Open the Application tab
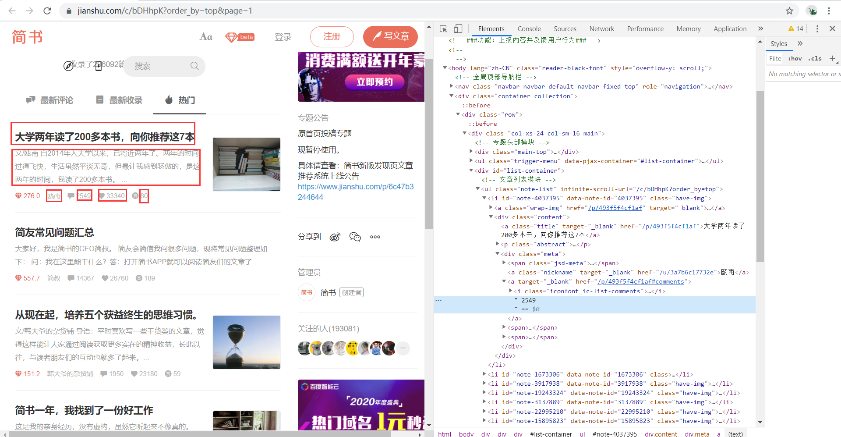The image size is (841, 437). (x=730, y=28)
